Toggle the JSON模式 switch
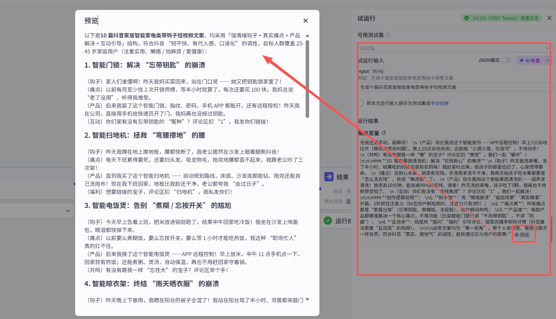Image resolution: width=556 pixels, height=319 pixels. tap(506, 60)
